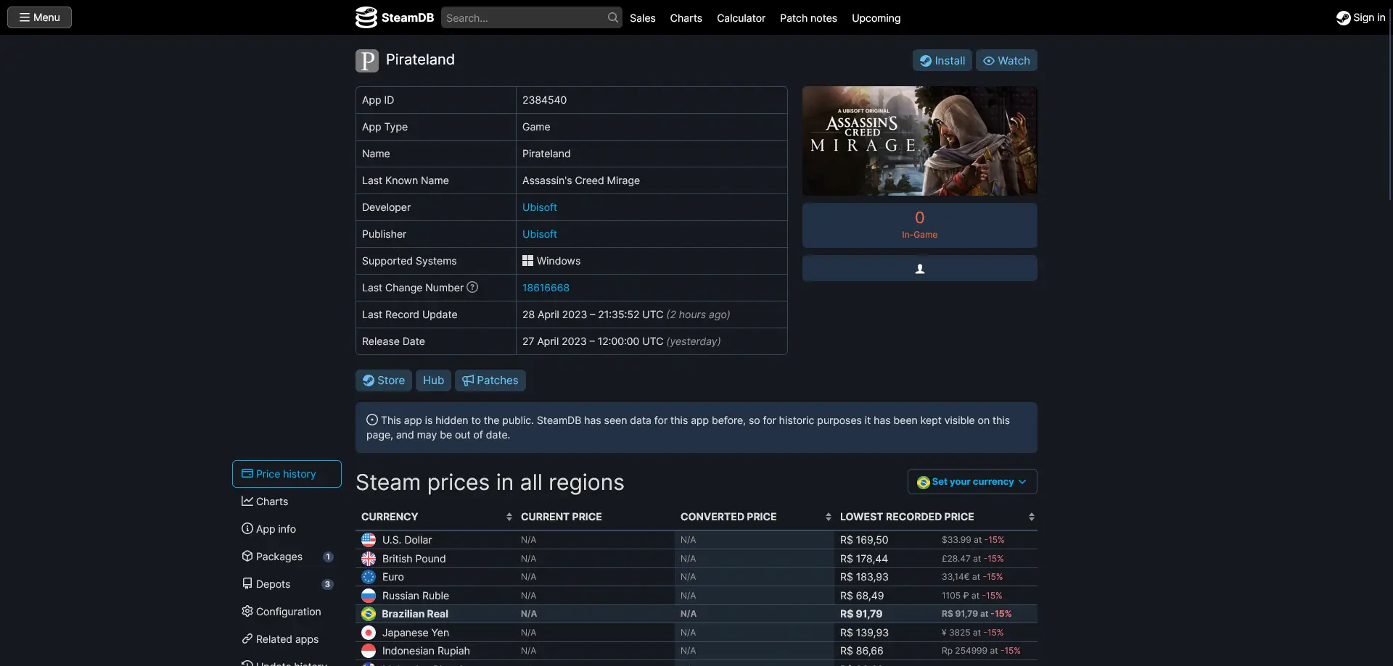Sort by Lowest Recorded Price arrows

coord(1031,517)
